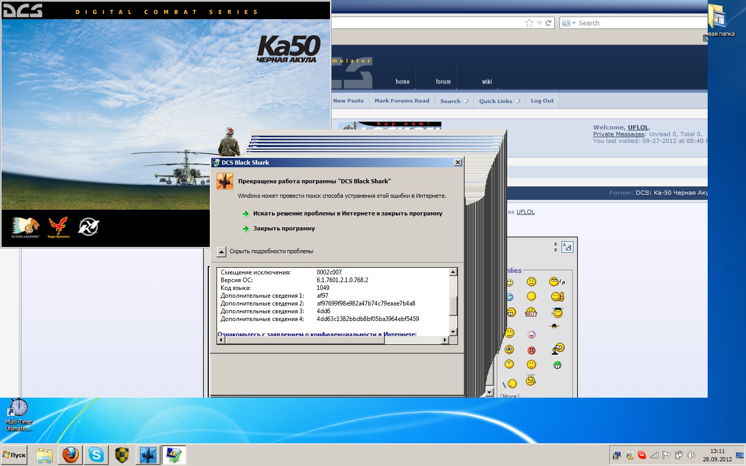Insert the graduation cap smiley
This screenshot has height=466, width=746.
pos(557,312)
